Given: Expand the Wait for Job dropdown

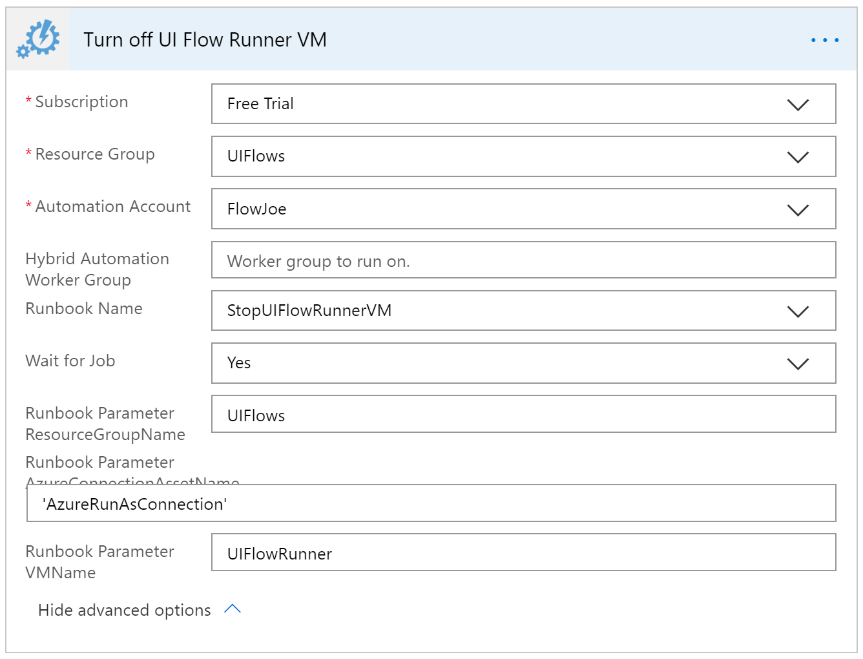Looking at the screenshot, I should pos(524,363).
